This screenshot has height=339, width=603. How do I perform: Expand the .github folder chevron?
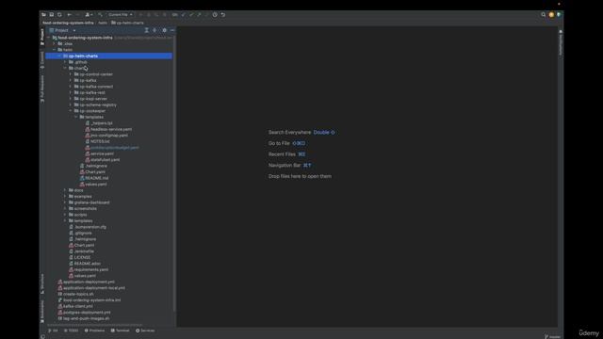(x=65, y=62)
